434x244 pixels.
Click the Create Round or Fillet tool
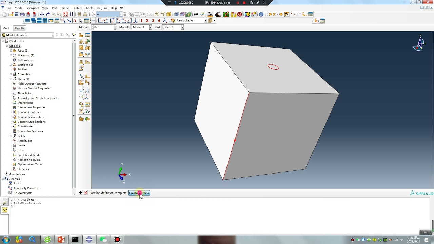point(81,54)
